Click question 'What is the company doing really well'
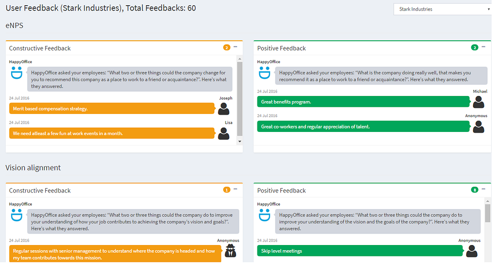 (x=381, y=76)
